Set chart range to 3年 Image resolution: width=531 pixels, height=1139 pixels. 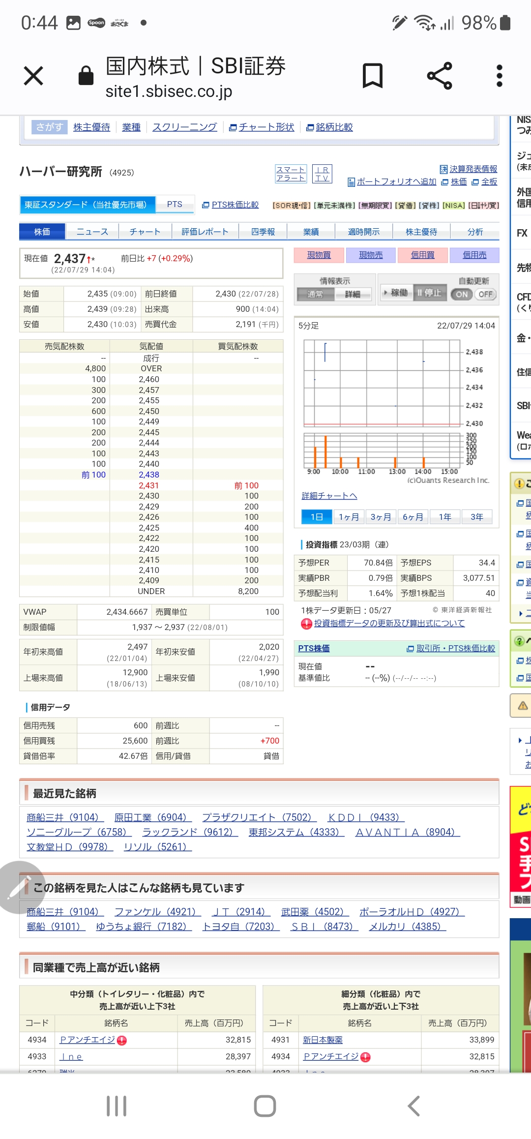pyautogui.click(x=477, y=517)
